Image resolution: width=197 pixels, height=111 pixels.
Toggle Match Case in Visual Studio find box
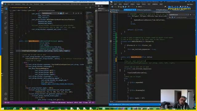tap(170, 17)
